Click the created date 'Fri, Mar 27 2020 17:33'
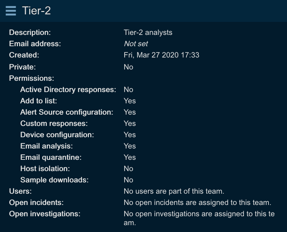Screen dimensions: 287x232 coord(161,55)
